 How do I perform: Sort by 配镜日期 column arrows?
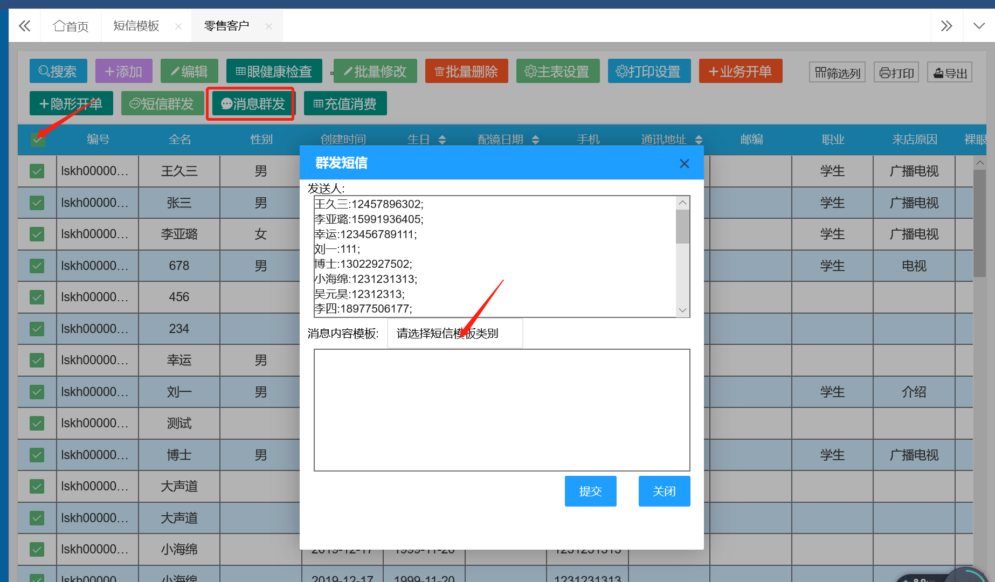535,140
